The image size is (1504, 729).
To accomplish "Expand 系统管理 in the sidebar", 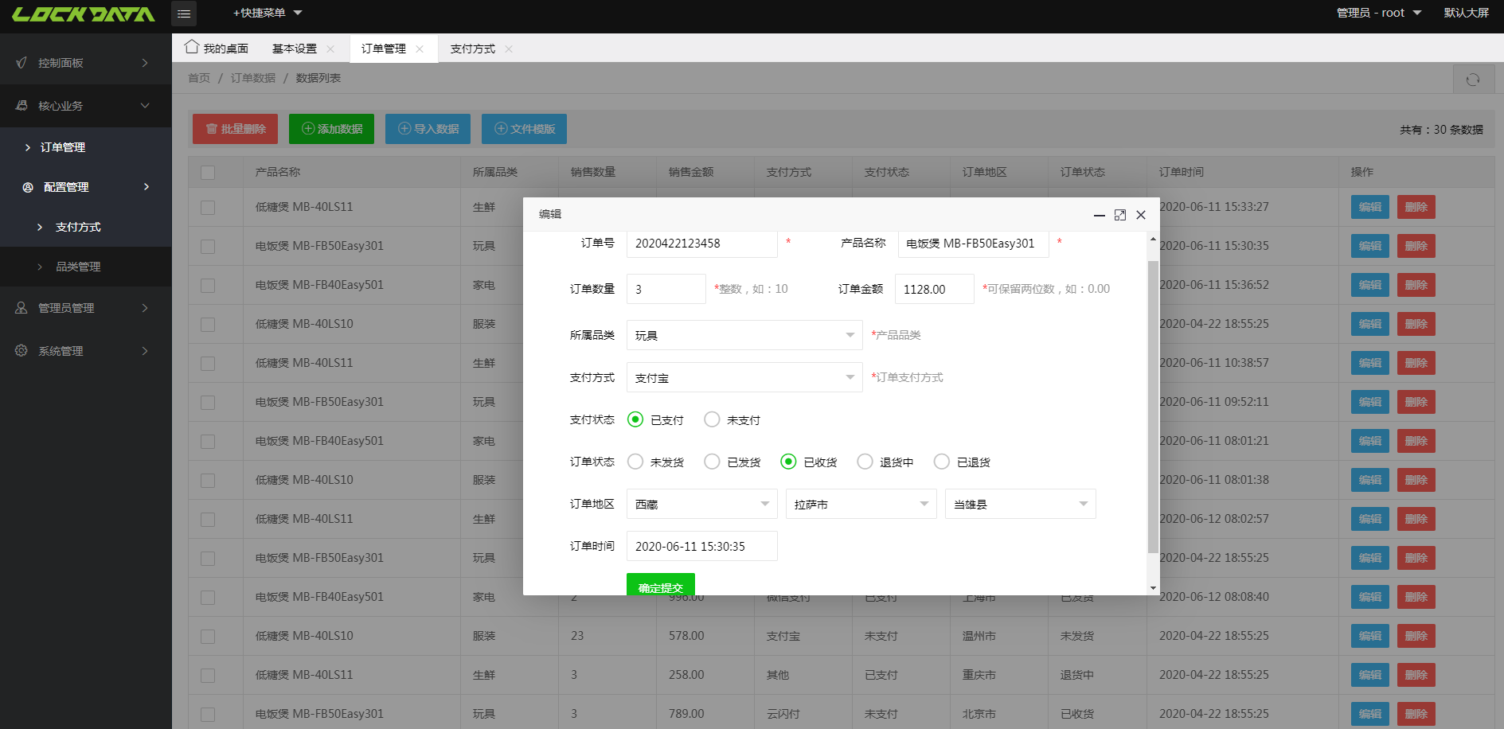I will click(85, 351).
